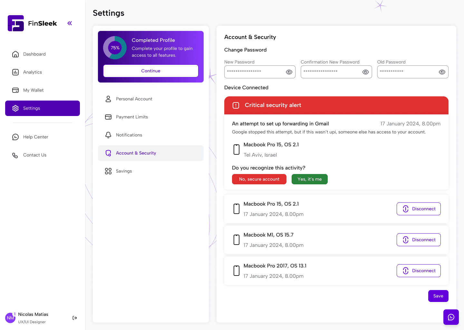Click the Help Center chat icon

pyautogui.click(x=15, y=137)
